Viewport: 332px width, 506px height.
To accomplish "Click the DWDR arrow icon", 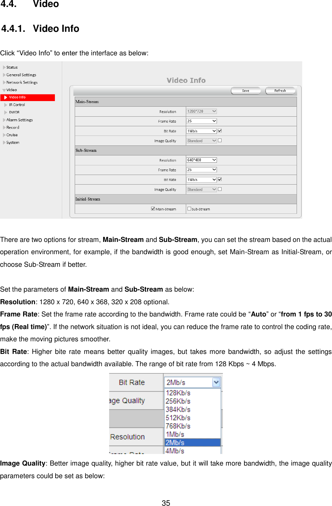I will pyautogui.click(x=6, y=112).
